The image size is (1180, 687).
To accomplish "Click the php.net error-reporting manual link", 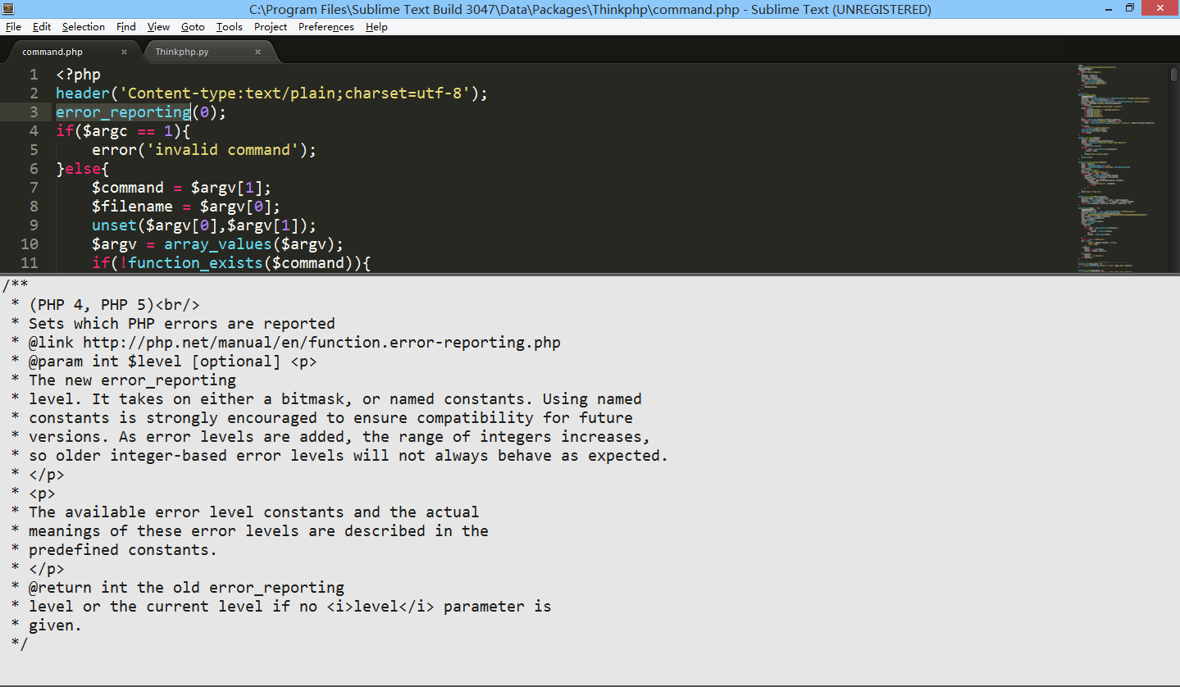I will click(321, 343).
